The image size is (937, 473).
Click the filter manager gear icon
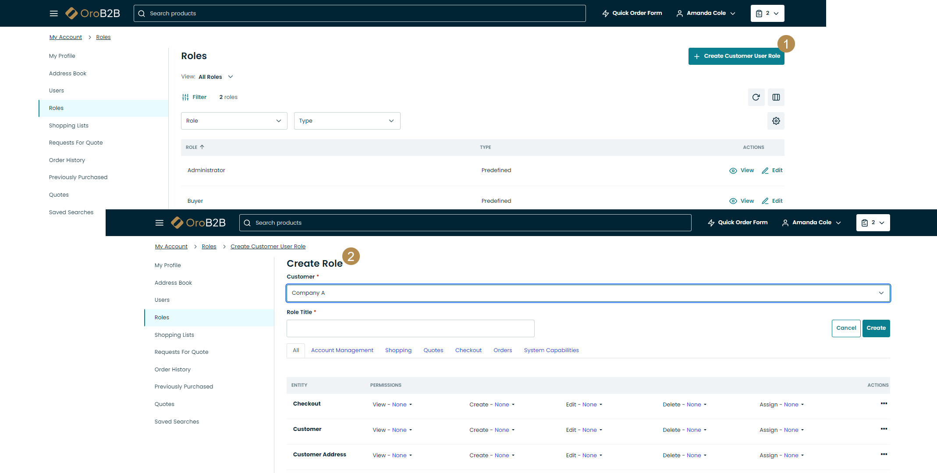click(776, 121)
